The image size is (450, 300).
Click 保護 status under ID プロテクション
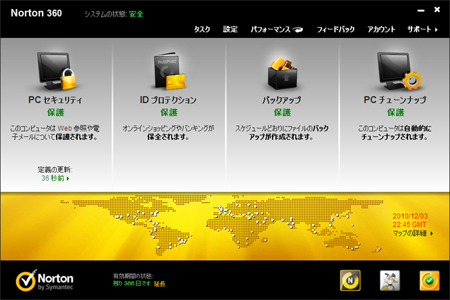(x=169, y=112)
